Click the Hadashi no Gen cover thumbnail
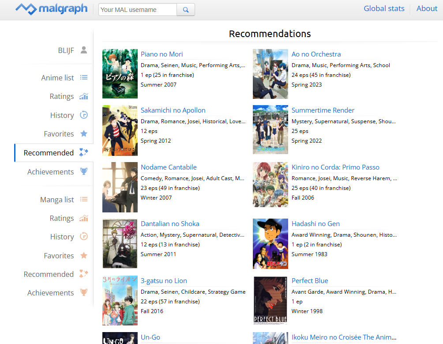 coord(270,244)
